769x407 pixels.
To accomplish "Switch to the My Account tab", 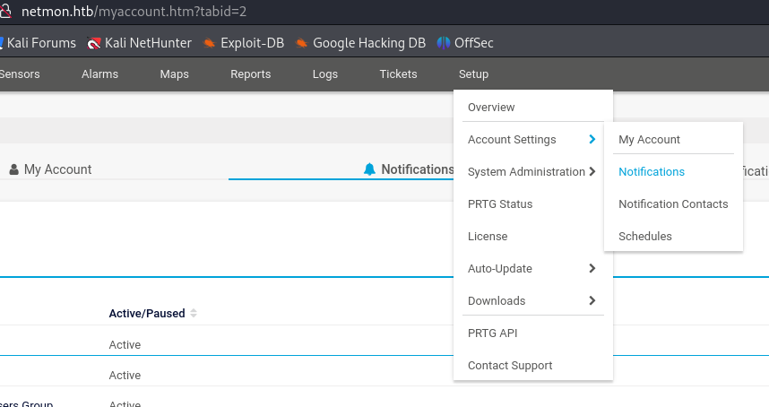I will (x=50, y=169).
